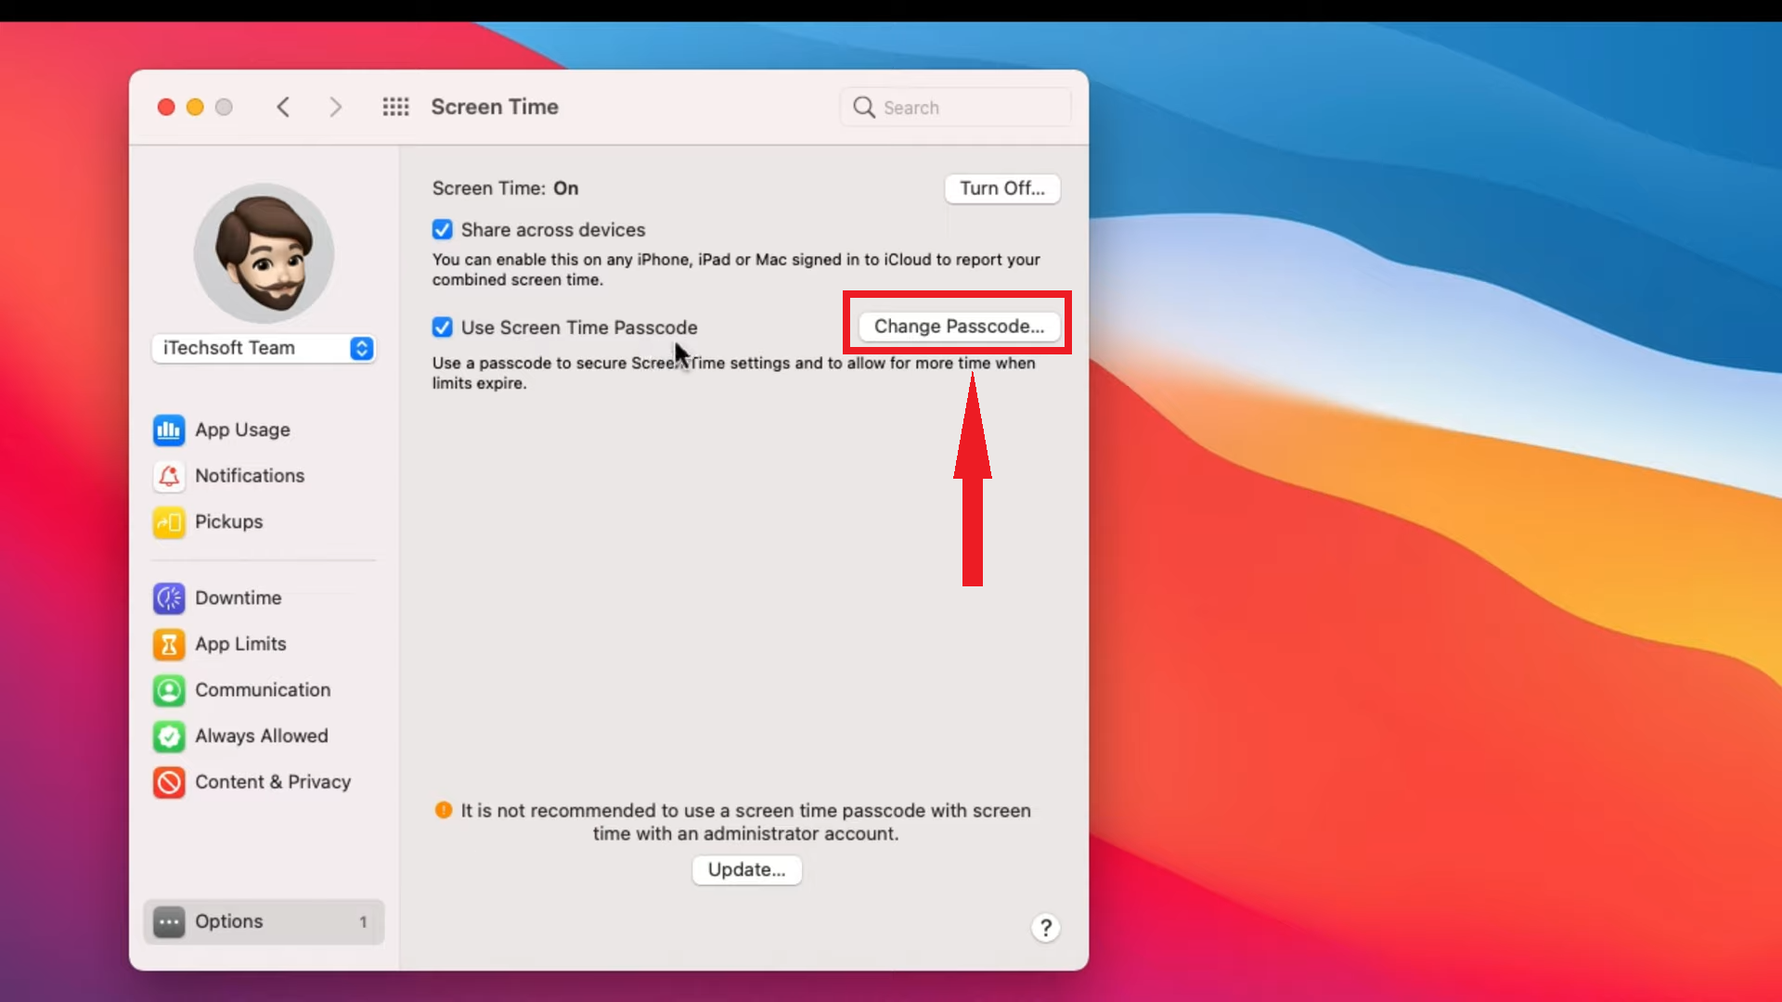This screenshot has width=1782, height=1002.
Task: Click the Update button
Action: tap(746, 869)
